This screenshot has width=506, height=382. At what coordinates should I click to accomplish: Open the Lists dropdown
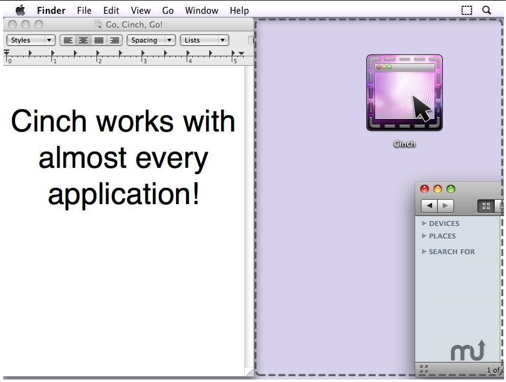204,40
